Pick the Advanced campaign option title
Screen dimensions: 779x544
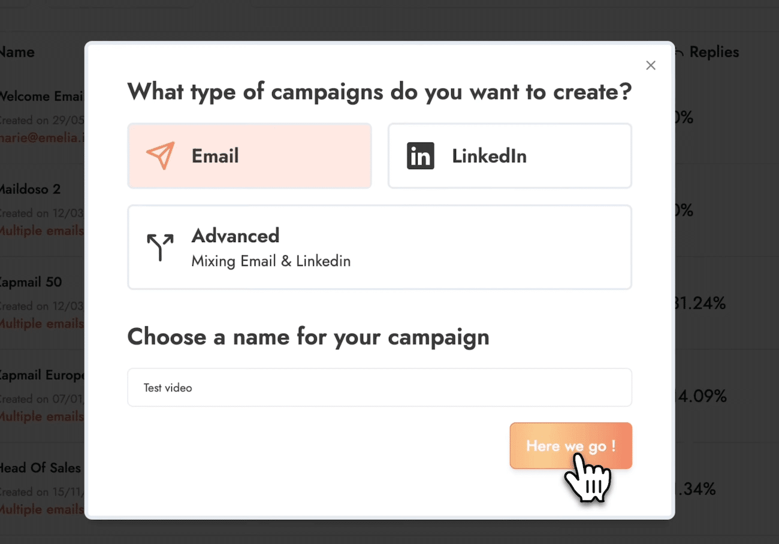pos(235,235)
